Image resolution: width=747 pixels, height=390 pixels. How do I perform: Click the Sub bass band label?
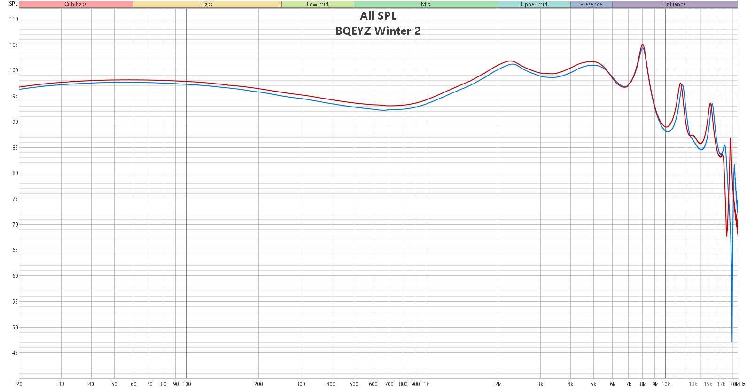pyautogui.click(x=76, y=4)
